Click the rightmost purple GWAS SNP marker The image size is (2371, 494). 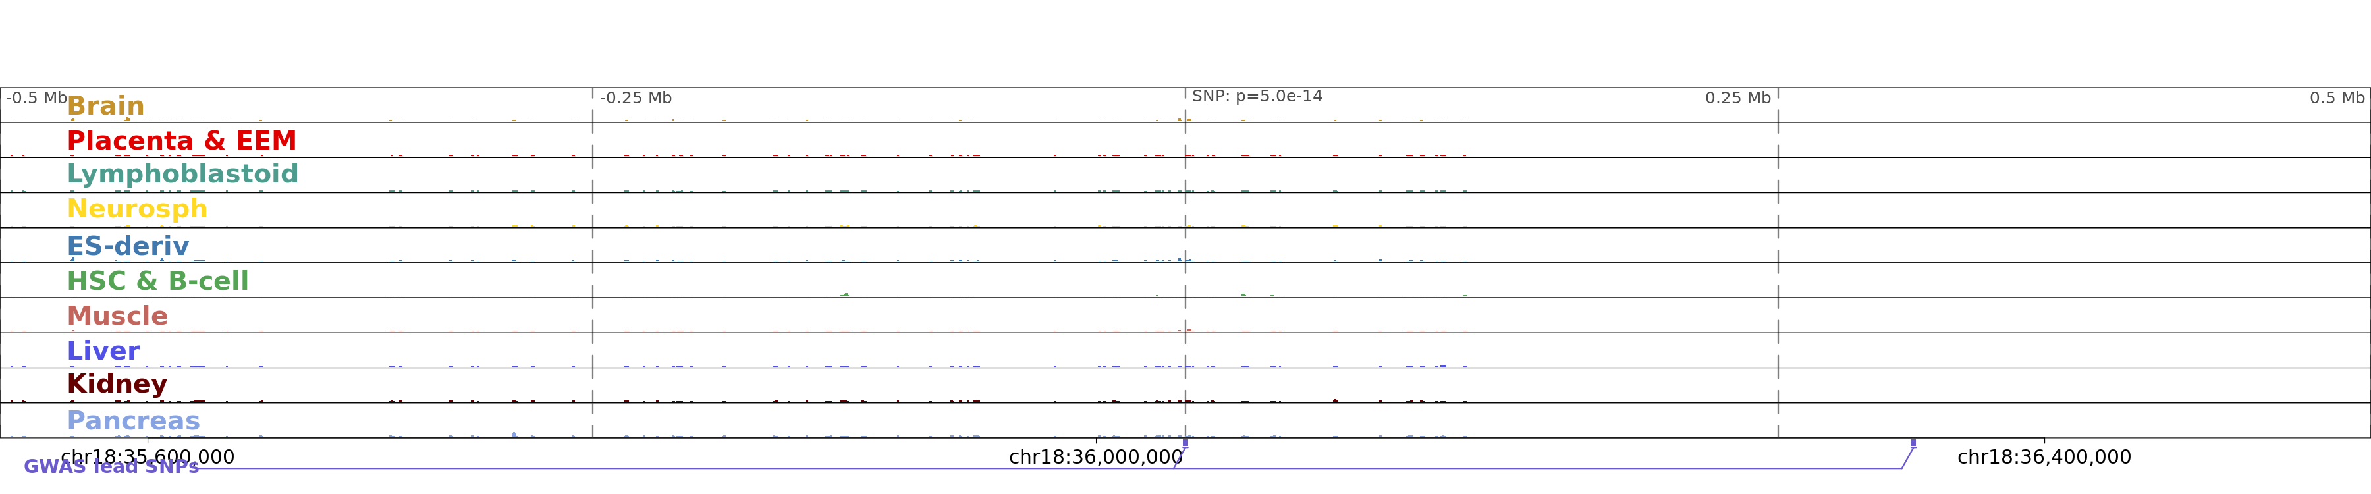(x=1913, y=443)
